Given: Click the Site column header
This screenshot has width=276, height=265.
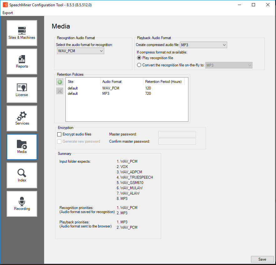Looking at the screenshot, I should click(x=83, y=82).
